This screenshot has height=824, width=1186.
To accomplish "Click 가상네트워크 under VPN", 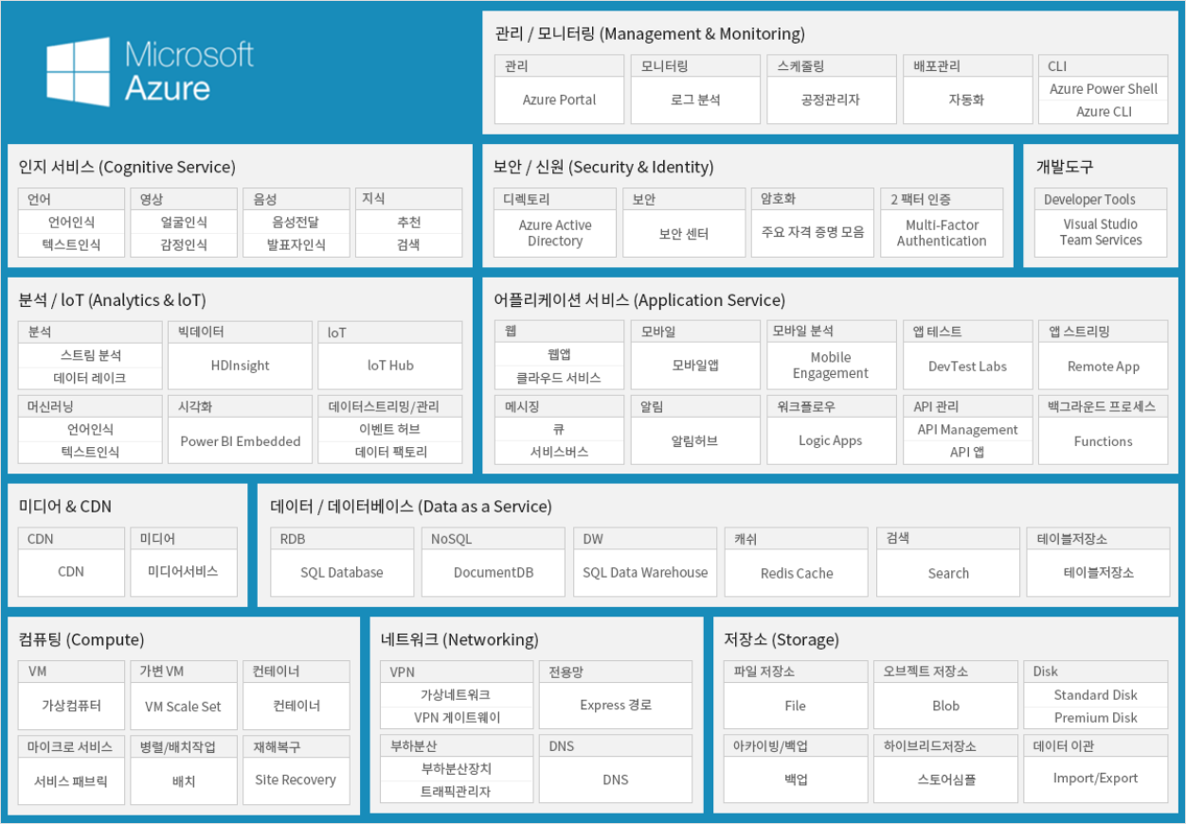I will coord(456,694).
